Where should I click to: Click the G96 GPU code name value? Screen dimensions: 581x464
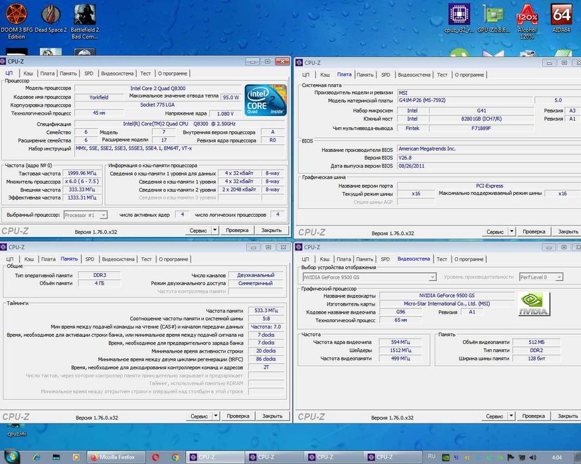[x=400, y=312]
